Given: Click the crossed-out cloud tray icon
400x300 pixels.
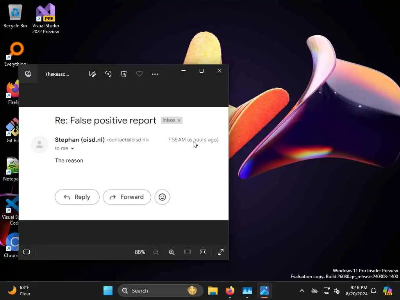Looking at the screenshot, I should (x=314, y=291).
